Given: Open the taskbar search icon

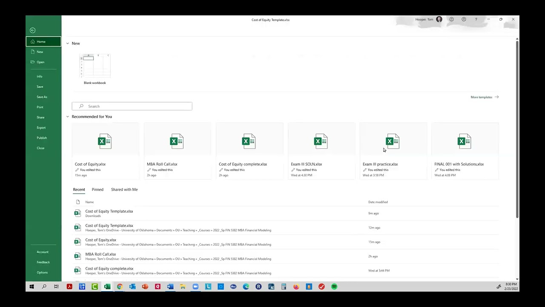Looking at the screenshot, I should coord(44,287).
